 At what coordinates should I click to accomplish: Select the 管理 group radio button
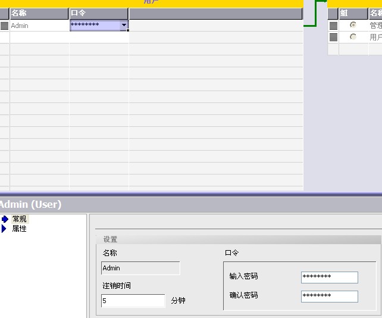click(x=353, y=25)
